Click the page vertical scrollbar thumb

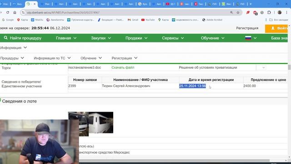click(x=289, y=67)
